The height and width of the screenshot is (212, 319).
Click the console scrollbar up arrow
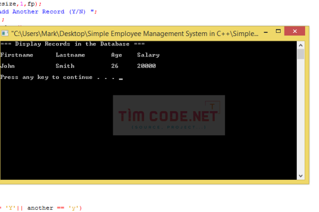301,45
